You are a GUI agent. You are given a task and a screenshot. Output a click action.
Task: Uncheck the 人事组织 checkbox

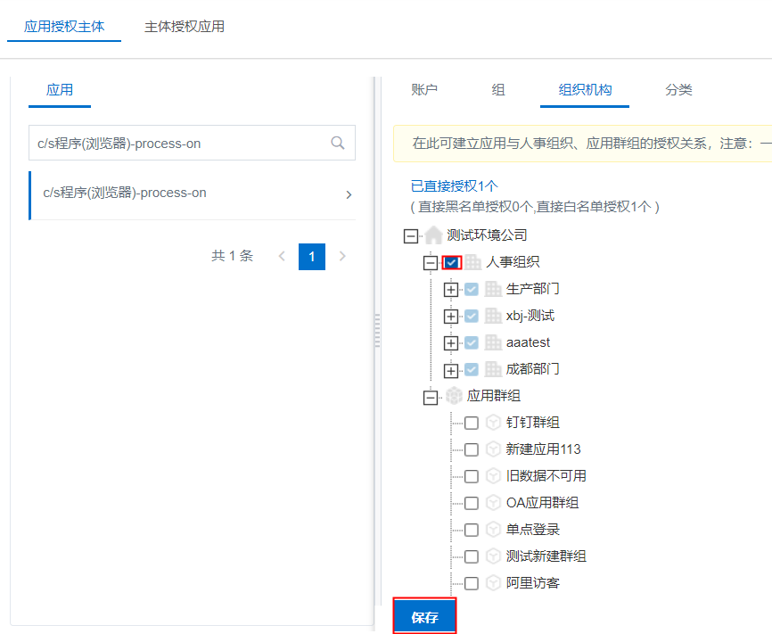pos(452,262)
